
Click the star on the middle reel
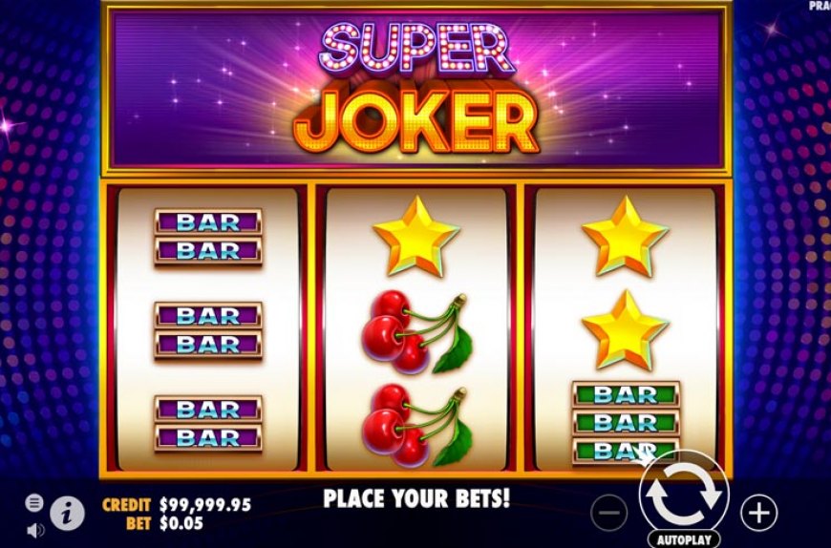coord(416,236)
